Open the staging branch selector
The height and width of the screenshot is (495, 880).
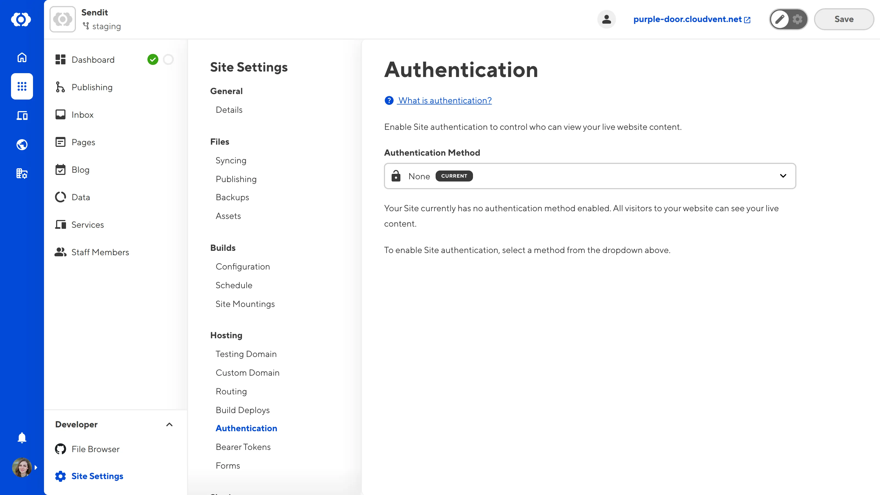(101, 26)
